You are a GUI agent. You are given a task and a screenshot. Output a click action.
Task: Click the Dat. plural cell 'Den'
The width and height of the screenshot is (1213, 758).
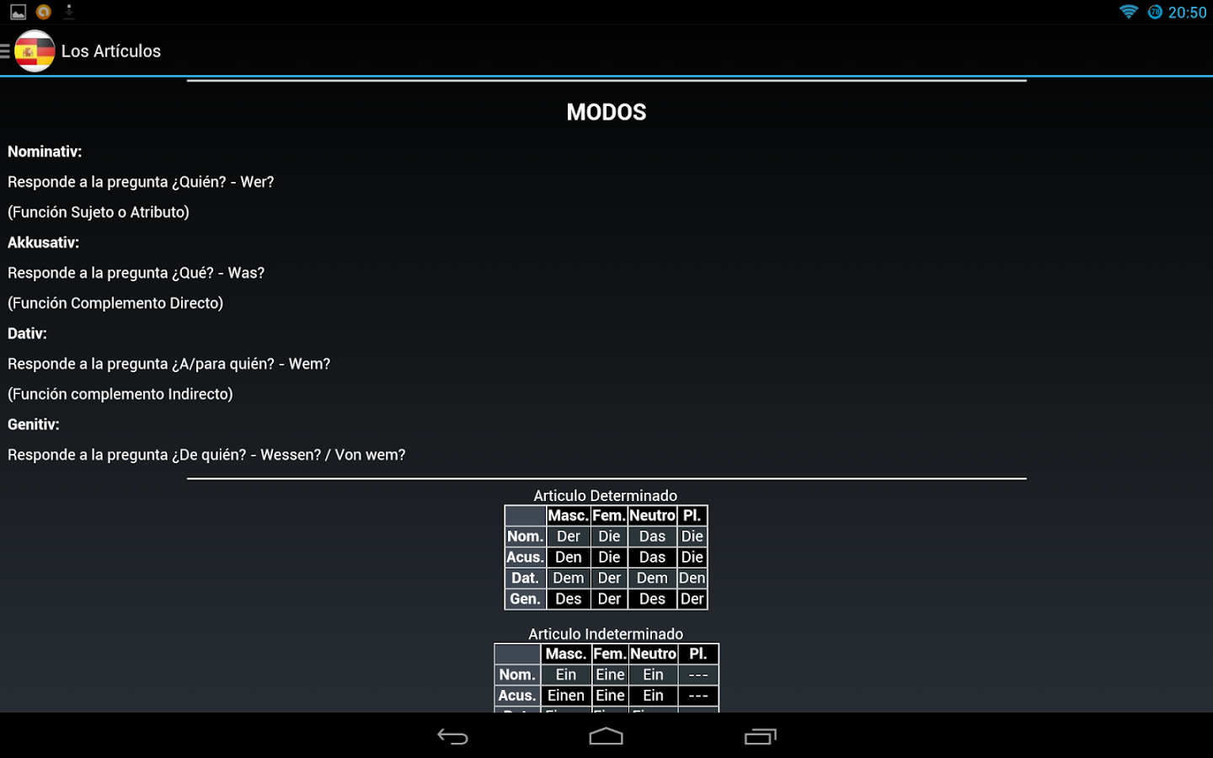click(x=692, y=579)
